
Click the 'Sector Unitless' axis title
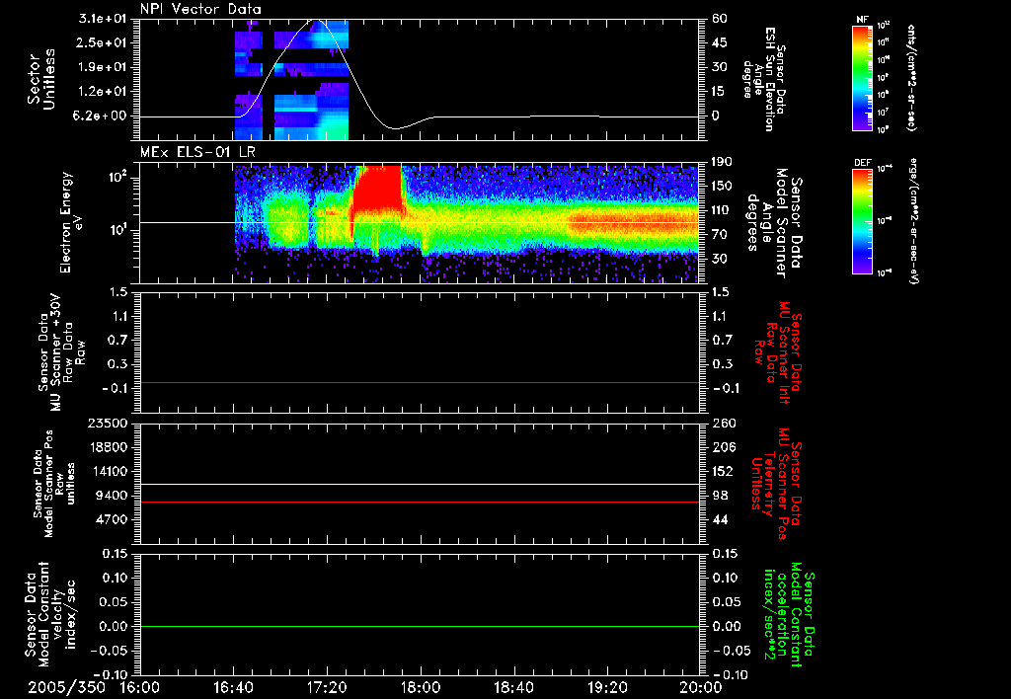tap(41, 79)
